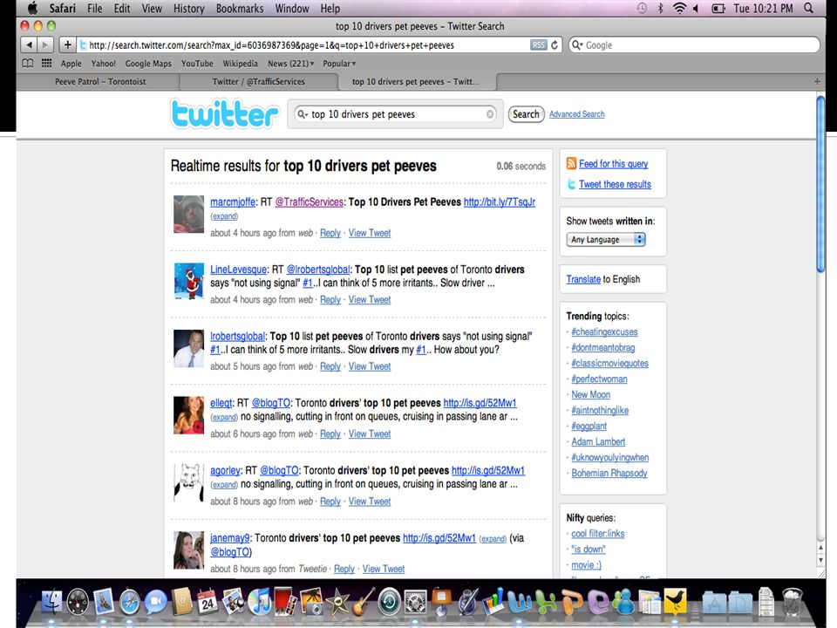Screen dimensions: 837x628
Task: Open the History menu
Action: click(189, 8)
